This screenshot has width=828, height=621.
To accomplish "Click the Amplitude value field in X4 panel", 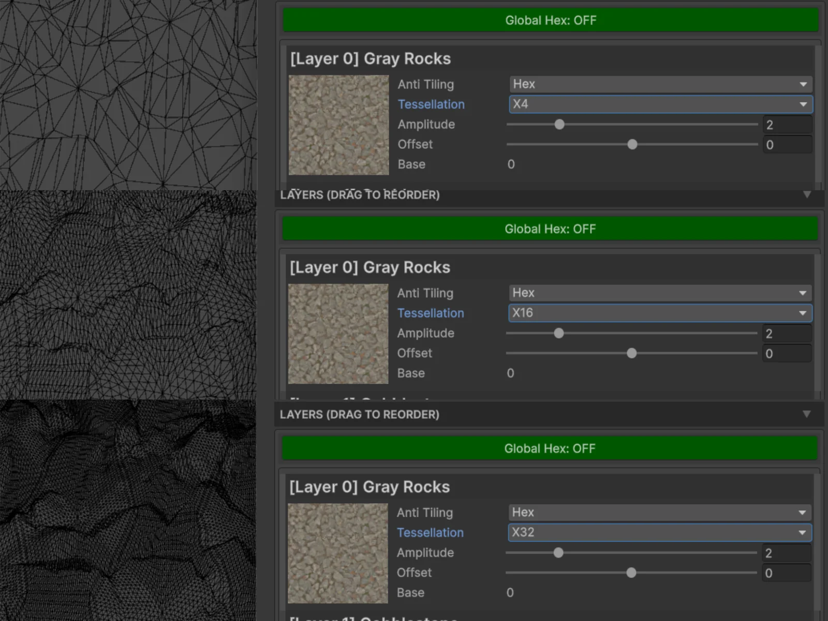I will (x=787, y=125).
